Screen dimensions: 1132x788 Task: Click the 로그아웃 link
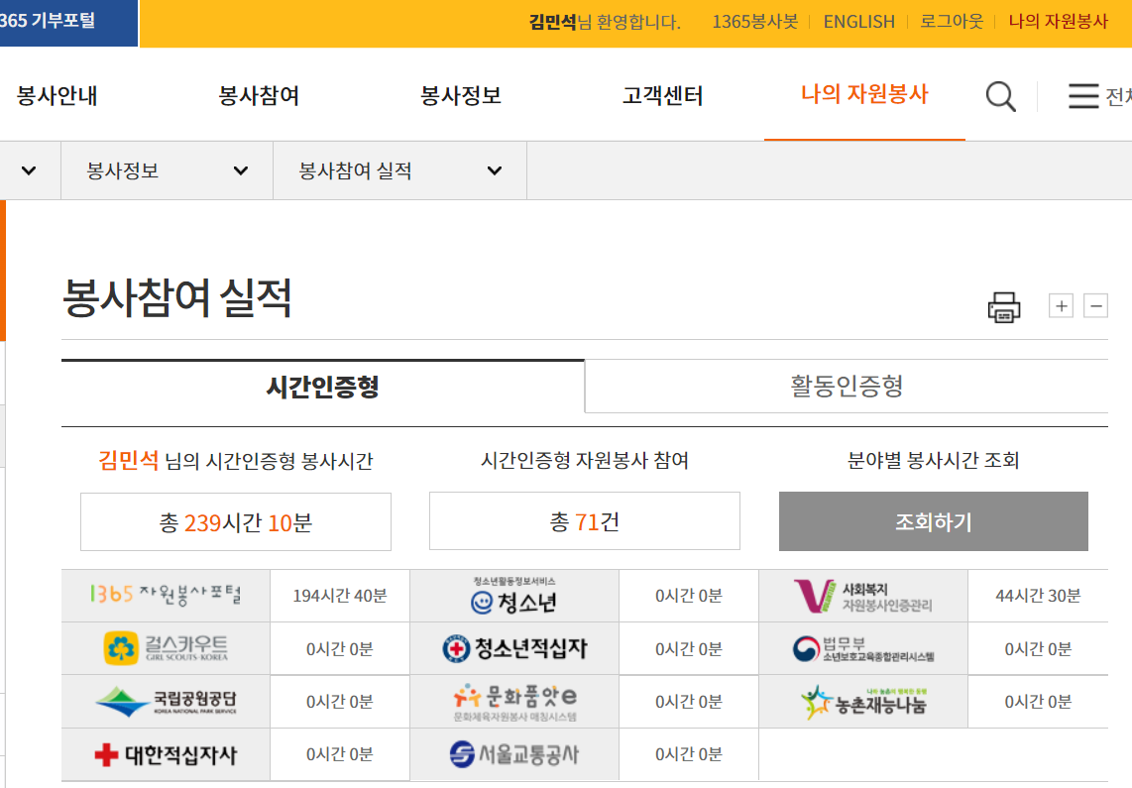tap(951, 22)
